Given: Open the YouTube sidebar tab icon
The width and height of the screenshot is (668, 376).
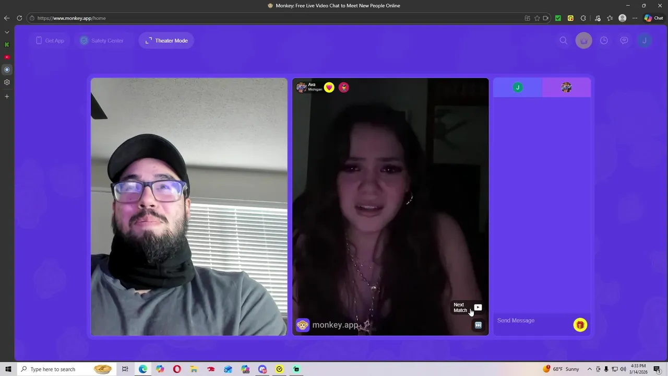Looking at the screenshot, I should [x=7, y=57].
